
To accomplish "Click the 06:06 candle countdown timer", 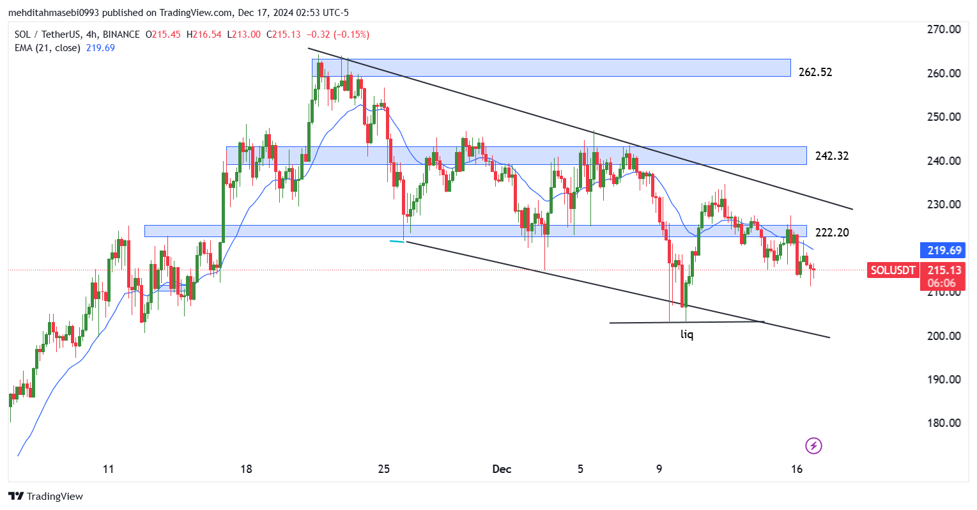I will coord(942,283).
